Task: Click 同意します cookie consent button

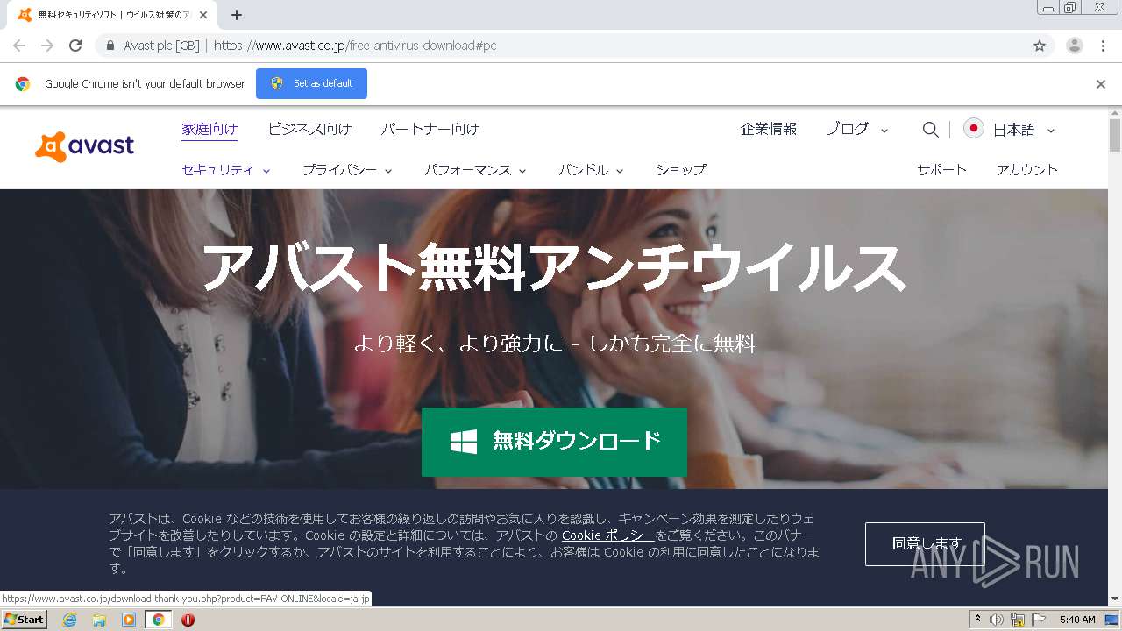Action: (925, 544)
